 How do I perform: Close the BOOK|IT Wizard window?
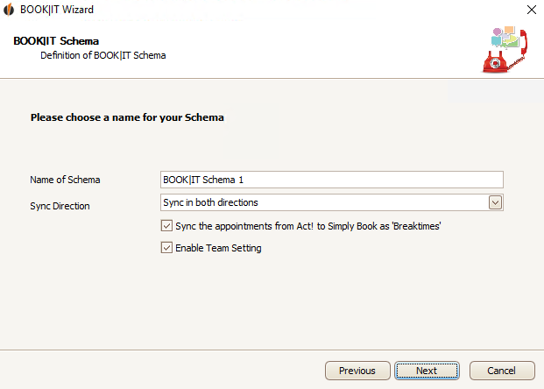pos(531,10)
